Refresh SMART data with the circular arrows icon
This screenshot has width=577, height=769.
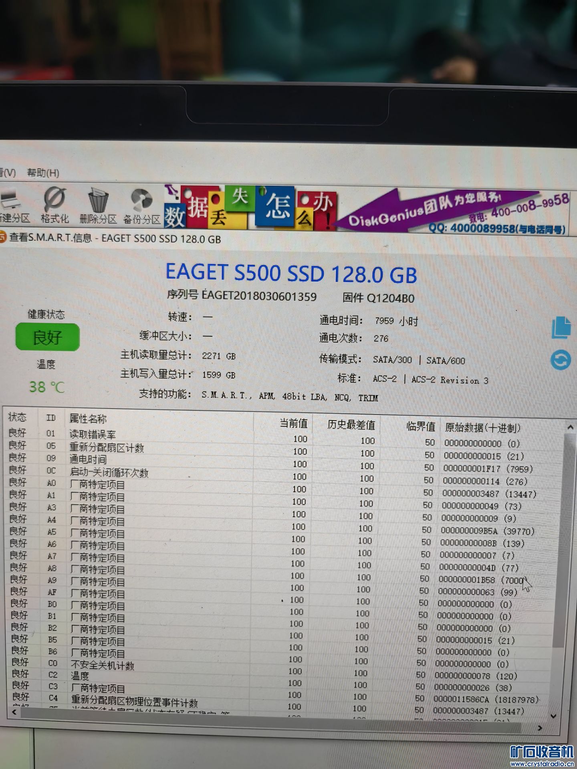(x=561, y=360)
